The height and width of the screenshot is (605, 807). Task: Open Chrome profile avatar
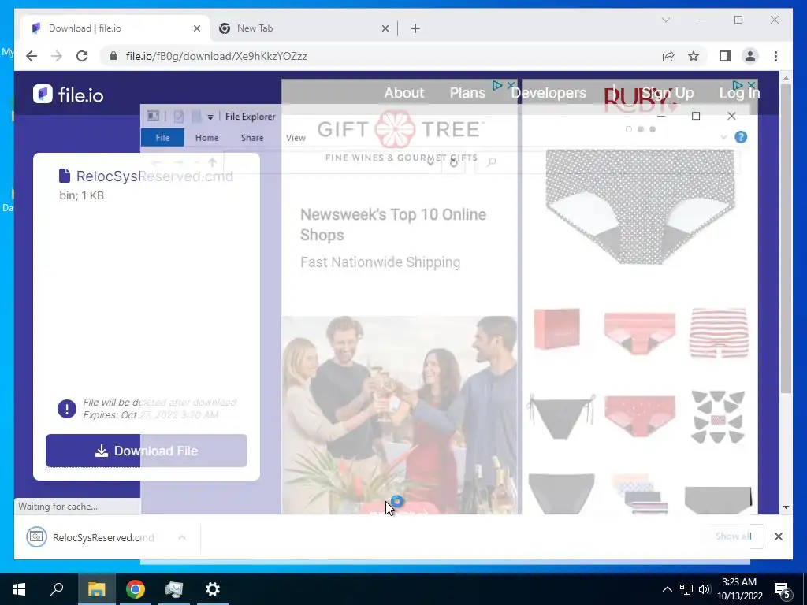coord(750,56)
